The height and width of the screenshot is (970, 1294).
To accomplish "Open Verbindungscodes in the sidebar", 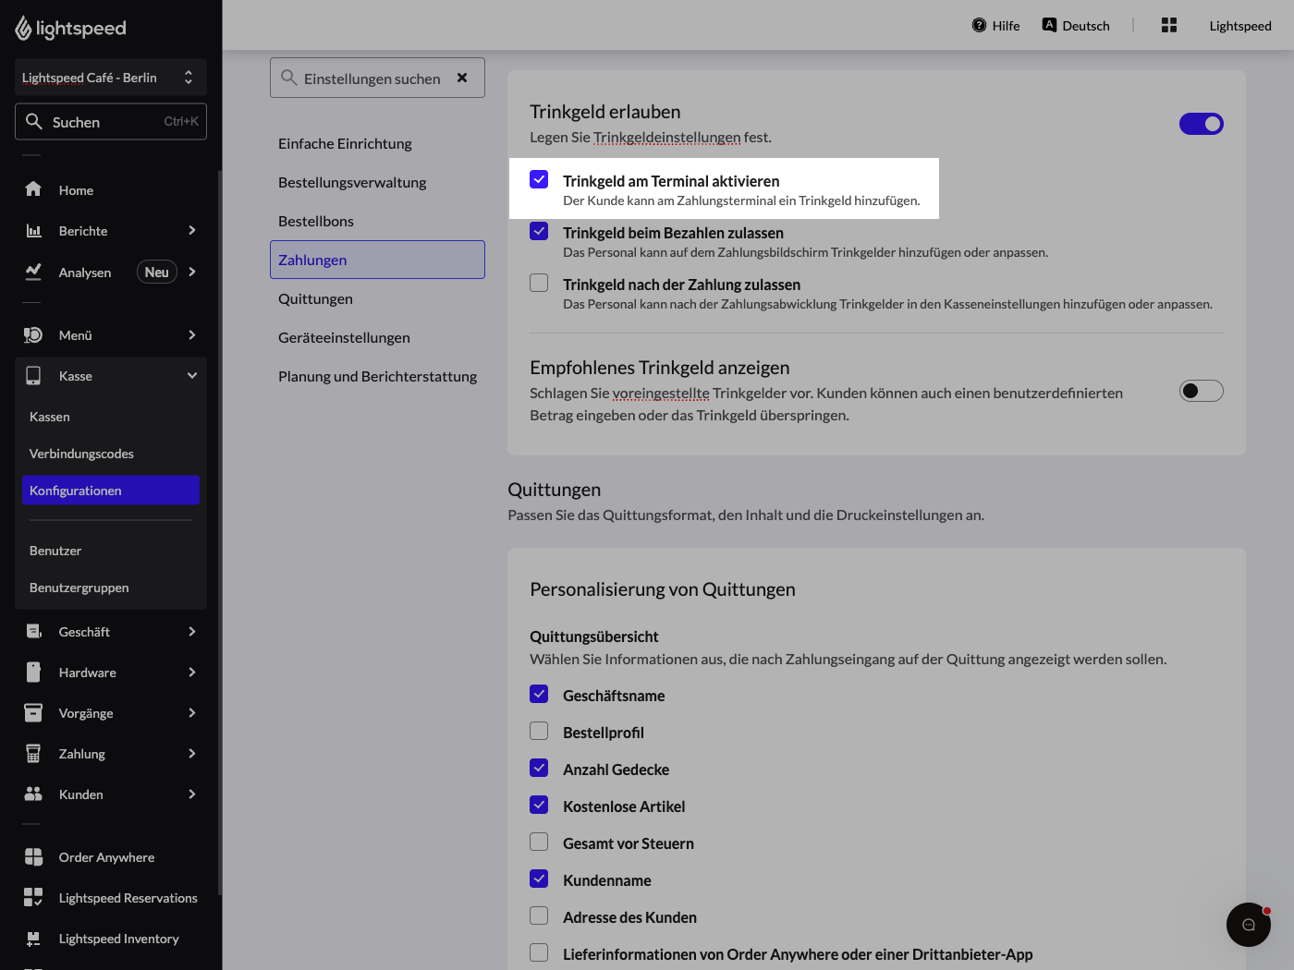I will [111, 454].
